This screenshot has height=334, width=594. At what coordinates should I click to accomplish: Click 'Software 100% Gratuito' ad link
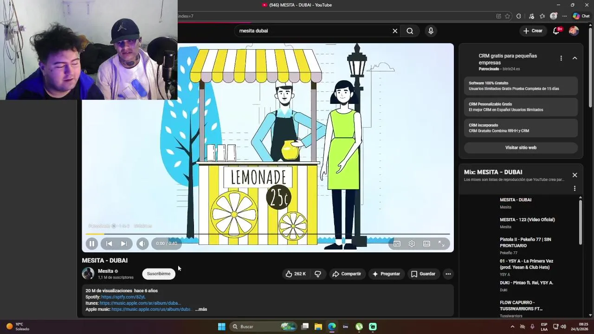pos(521,86)
